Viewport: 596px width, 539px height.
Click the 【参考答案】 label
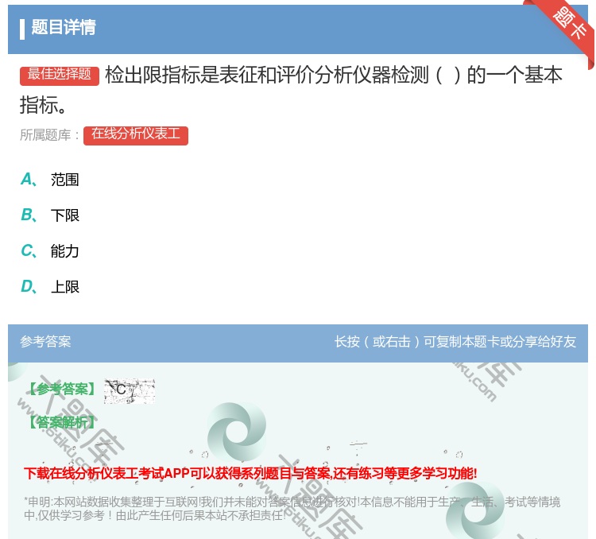62,390
